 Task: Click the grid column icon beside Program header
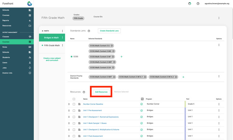coord(142,99)
